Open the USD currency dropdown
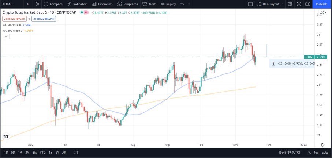The height and width of the screenshot is (158, 332). [x=323, y=12]
